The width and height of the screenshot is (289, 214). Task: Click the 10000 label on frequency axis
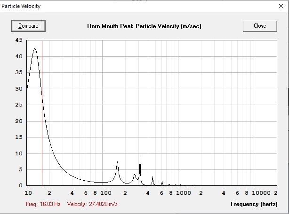pyautogui.click(x=261, y=193)
